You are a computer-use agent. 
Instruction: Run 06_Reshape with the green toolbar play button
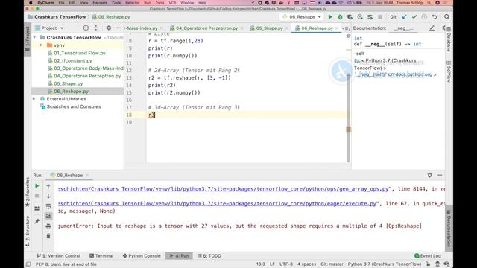tap(330, 17)
